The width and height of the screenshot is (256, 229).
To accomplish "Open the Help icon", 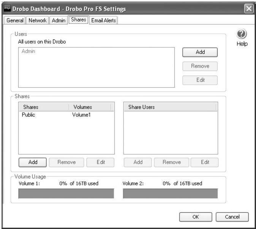I will [x=242, y=34].
